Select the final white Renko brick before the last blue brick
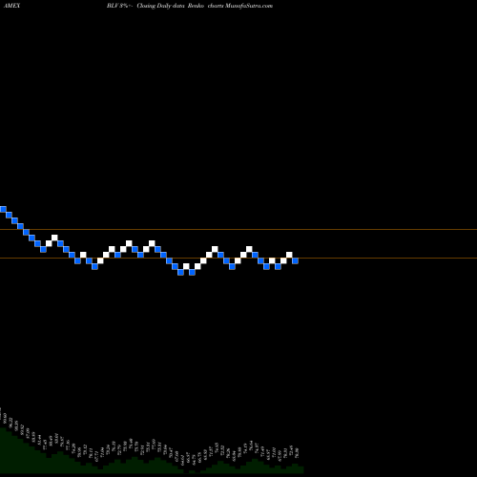The height and width of the screenshot is (477, 477). [289, 255]
